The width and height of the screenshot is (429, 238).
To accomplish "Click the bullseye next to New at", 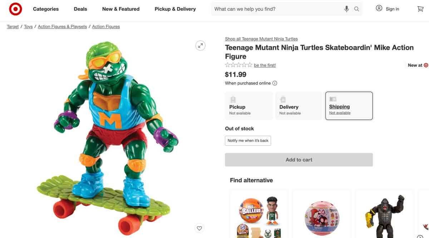I will (x=426, y=65).
